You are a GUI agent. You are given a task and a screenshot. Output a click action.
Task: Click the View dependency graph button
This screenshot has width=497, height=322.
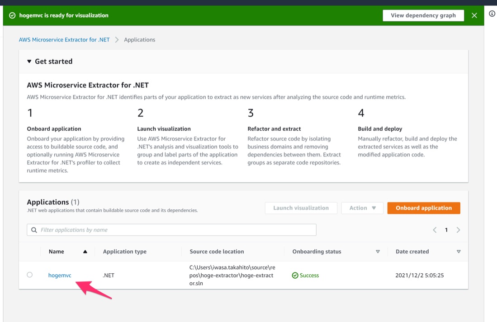(x=423, y=15)
